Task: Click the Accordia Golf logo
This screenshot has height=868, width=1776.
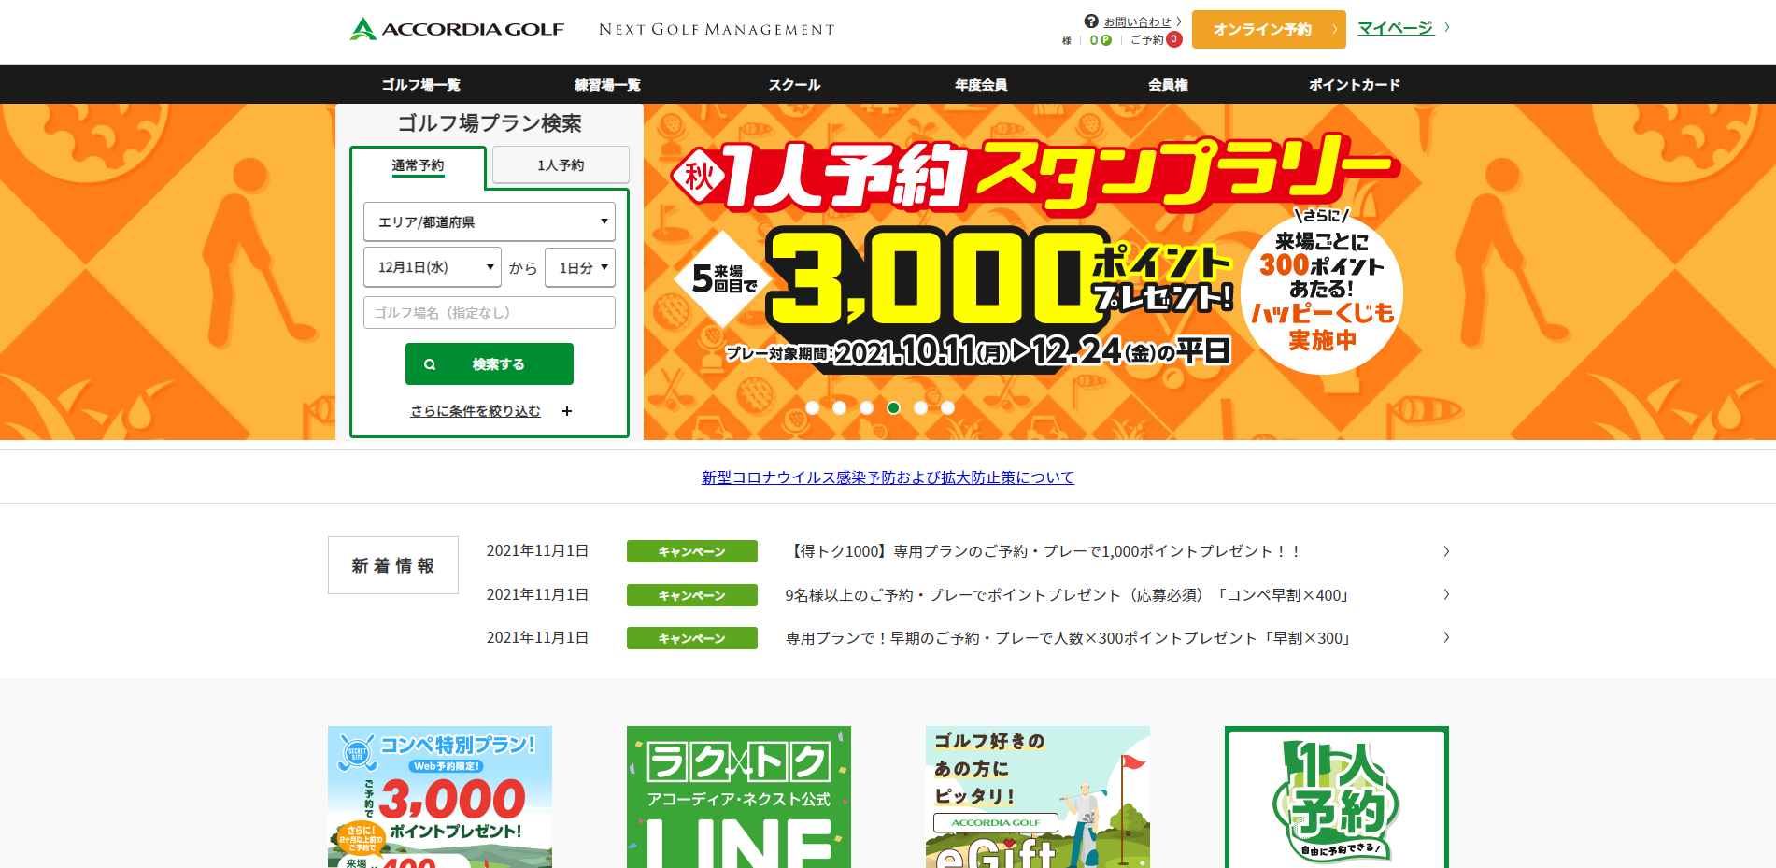Action: click(x=457, y=29)
